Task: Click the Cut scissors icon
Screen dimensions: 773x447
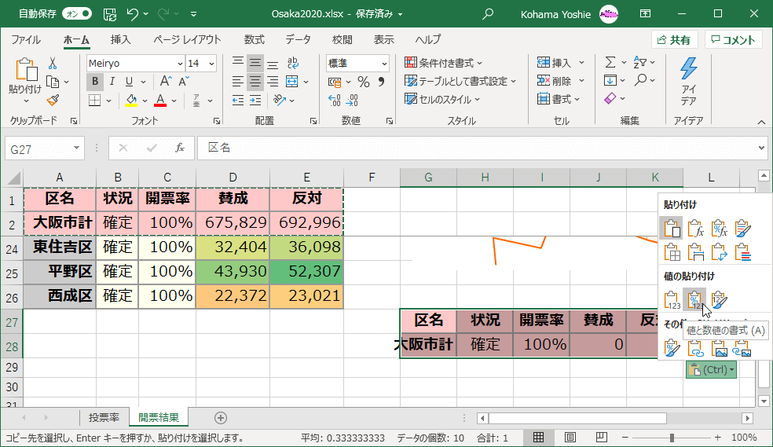Action: point(53,64)
